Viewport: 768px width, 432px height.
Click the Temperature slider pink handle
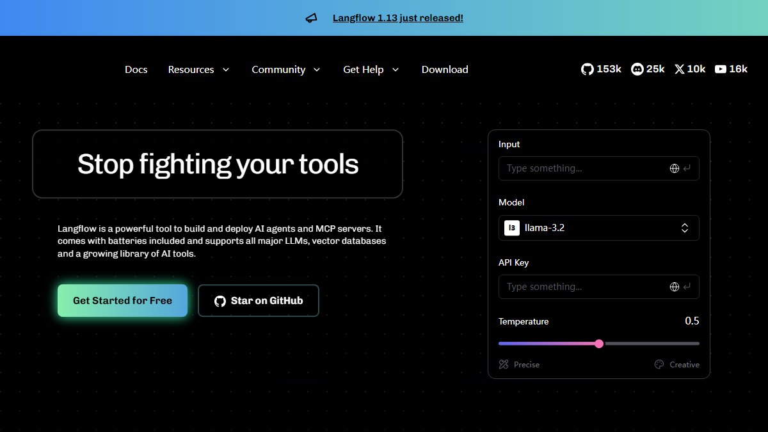pyautogui.click(x=599, y=344)
